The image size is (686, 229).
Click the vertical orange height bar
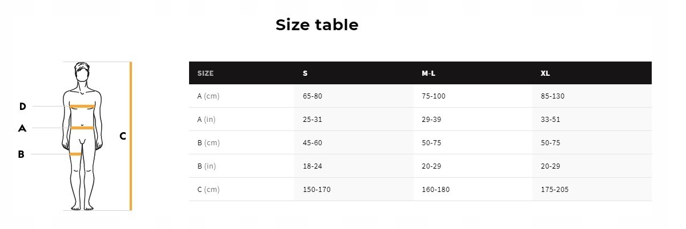click(131, 136)
